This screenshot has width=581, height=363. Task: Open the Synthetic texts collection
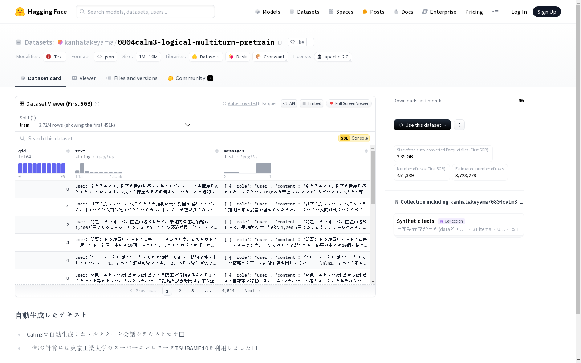(458, 225)
